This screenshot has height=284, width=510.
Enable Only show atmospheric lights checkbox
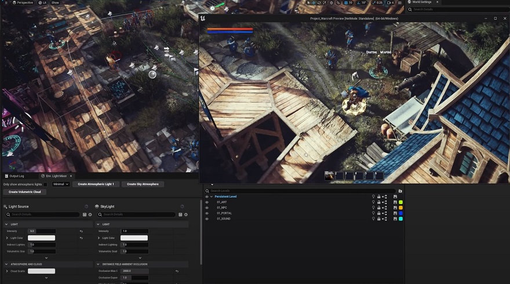tap(45, 184)
